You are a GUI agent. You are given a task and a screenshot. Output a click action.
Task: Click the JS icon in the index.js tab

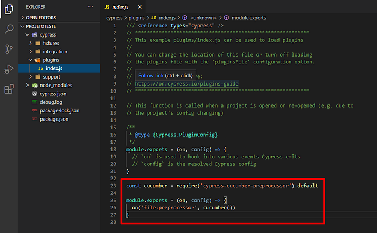(x=107, y=7)
